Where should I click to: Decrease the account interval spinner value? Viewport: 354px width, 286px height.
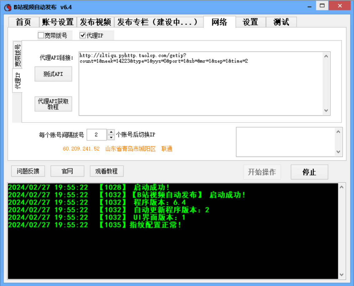tap(111, 138)
